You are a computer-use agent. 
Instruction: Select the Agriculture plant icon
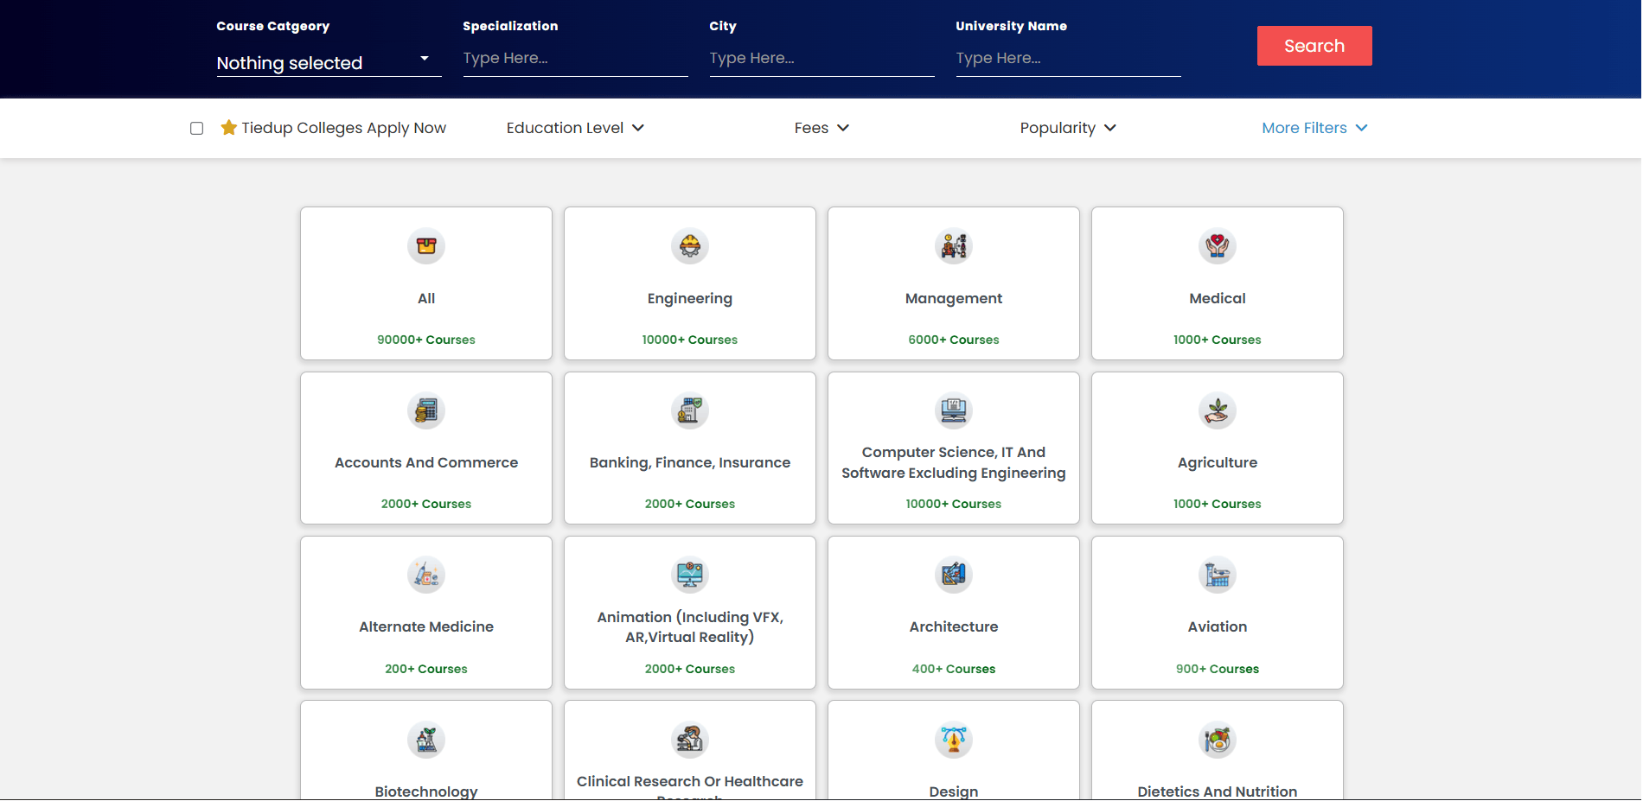(x=1217, y=410)
